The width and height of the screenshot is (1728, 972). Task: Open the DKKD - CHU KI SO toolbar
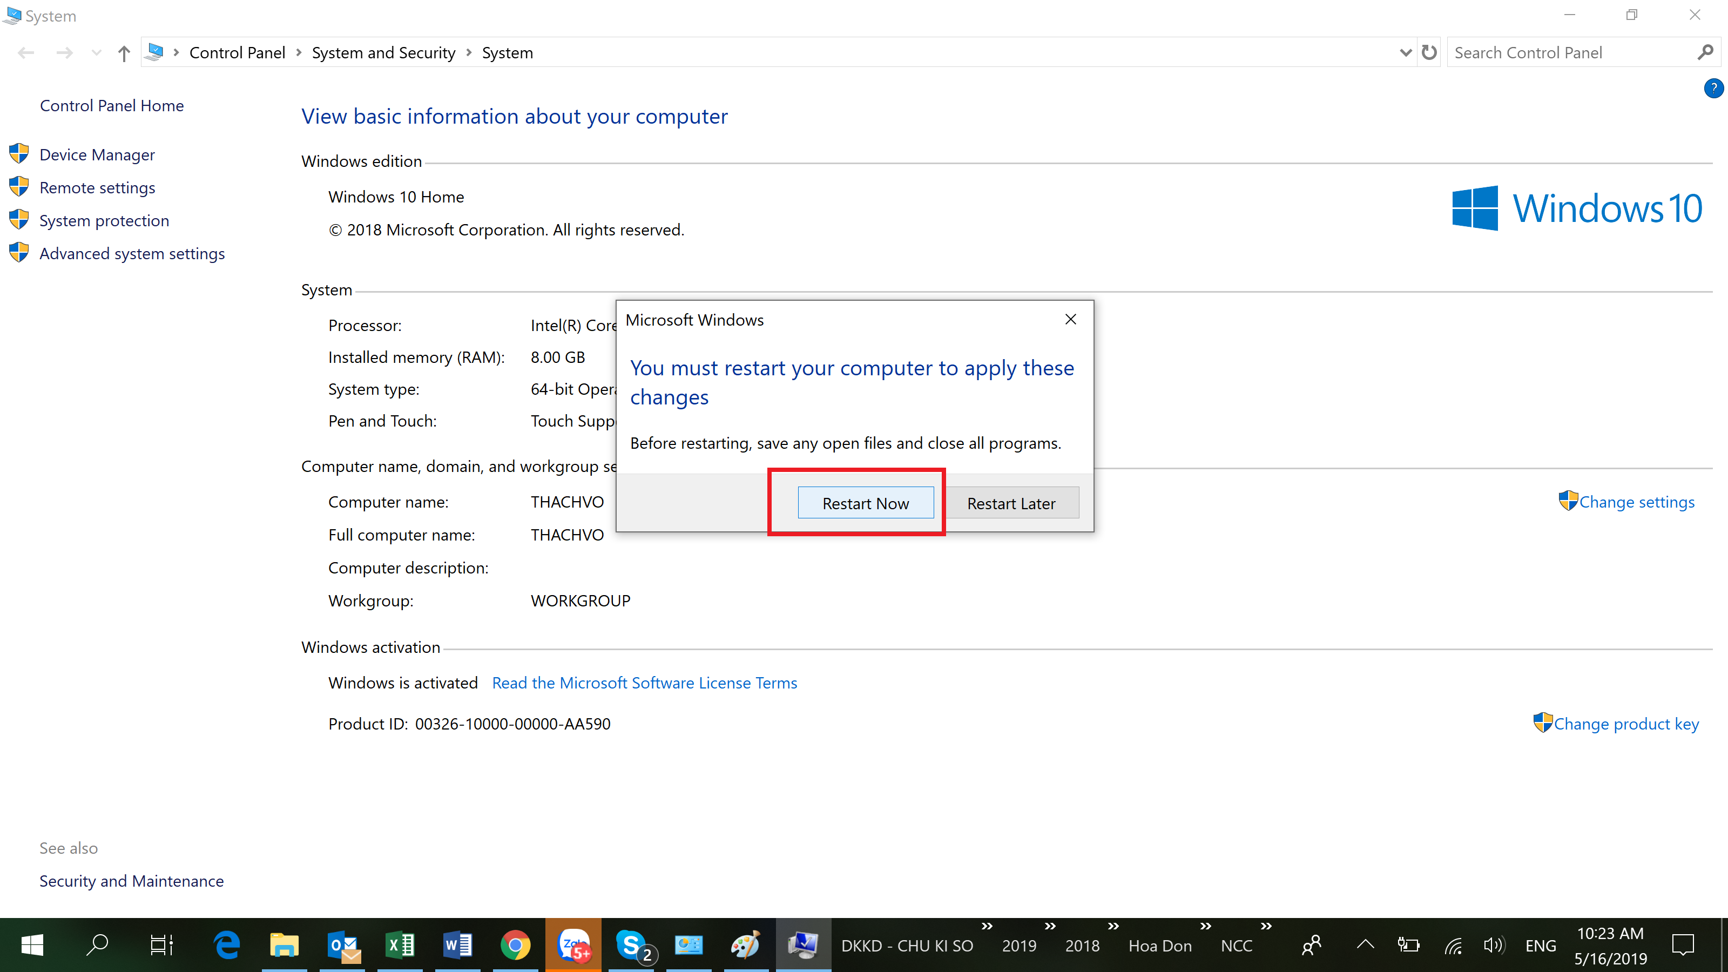click(x=907, y=946)
